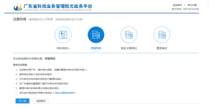The height and width of the screenshot is (108, 209).
Task: Click the 返回首页 button beside 下一步
Action: point(41,101)
